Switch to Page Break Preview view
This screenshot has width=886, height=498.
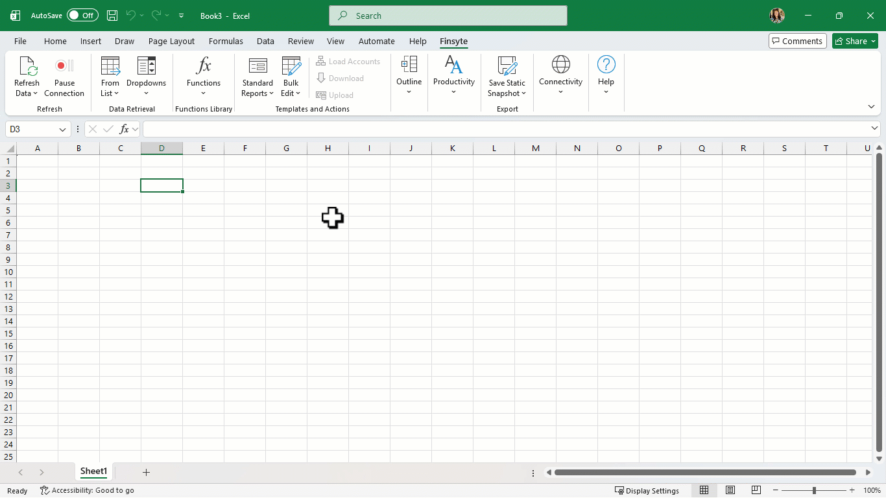756,490
